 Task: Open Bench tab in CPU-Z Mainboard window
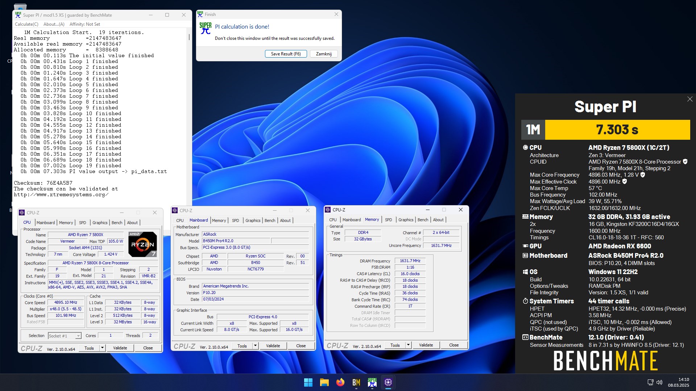(x=270, y=220)
